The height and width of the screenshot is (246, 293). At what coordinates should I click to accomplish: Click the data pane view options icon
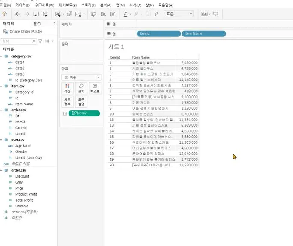click(x=48, y=41)
